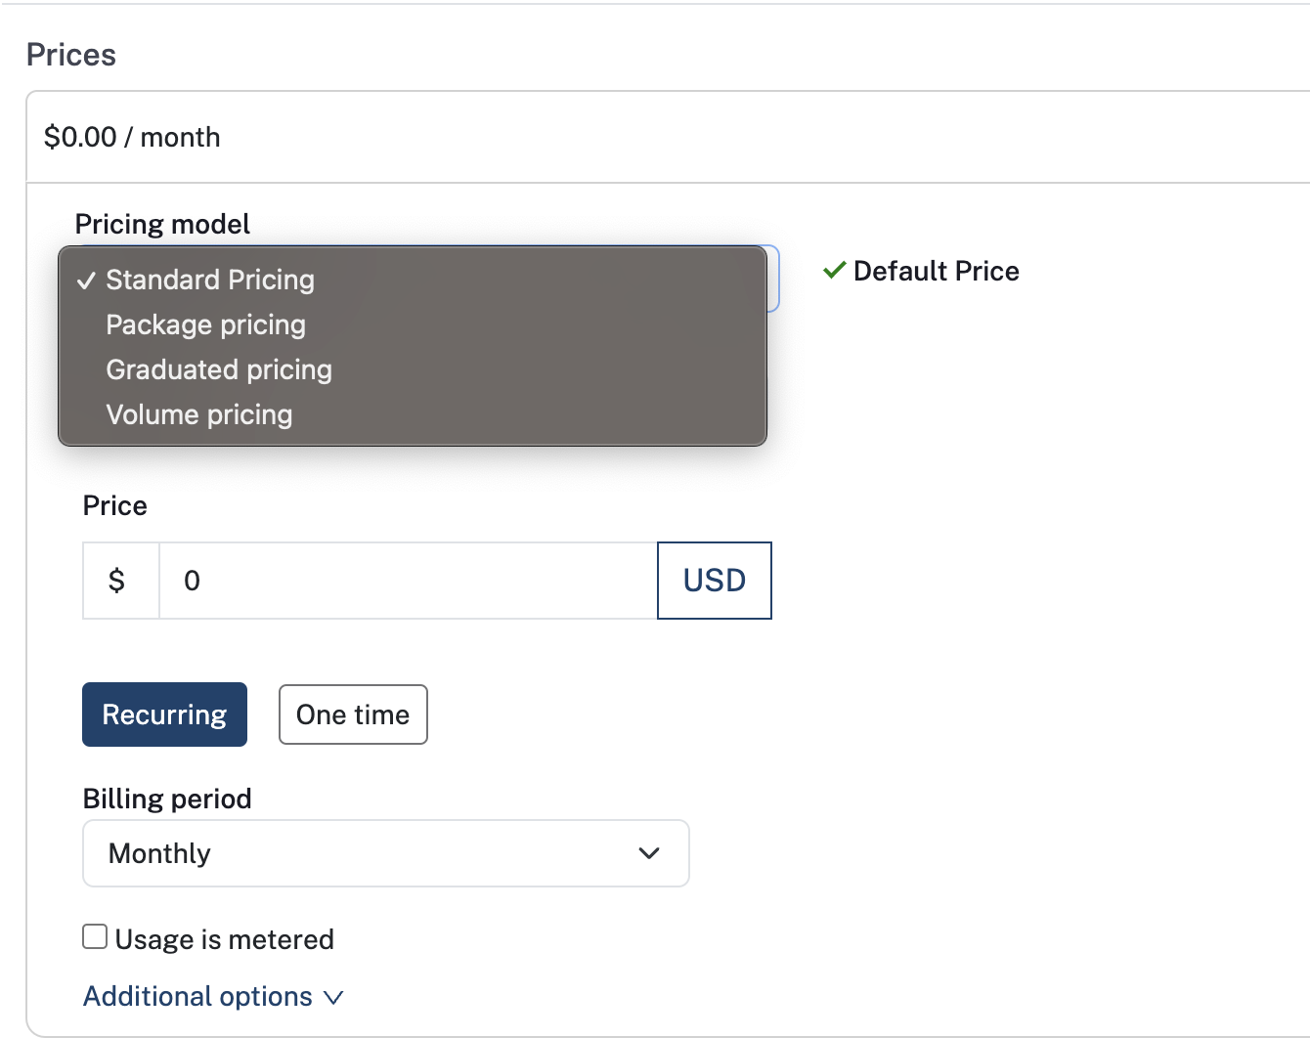
Task: Click the chevron on the Billing period selector
Action: point(648,853)
